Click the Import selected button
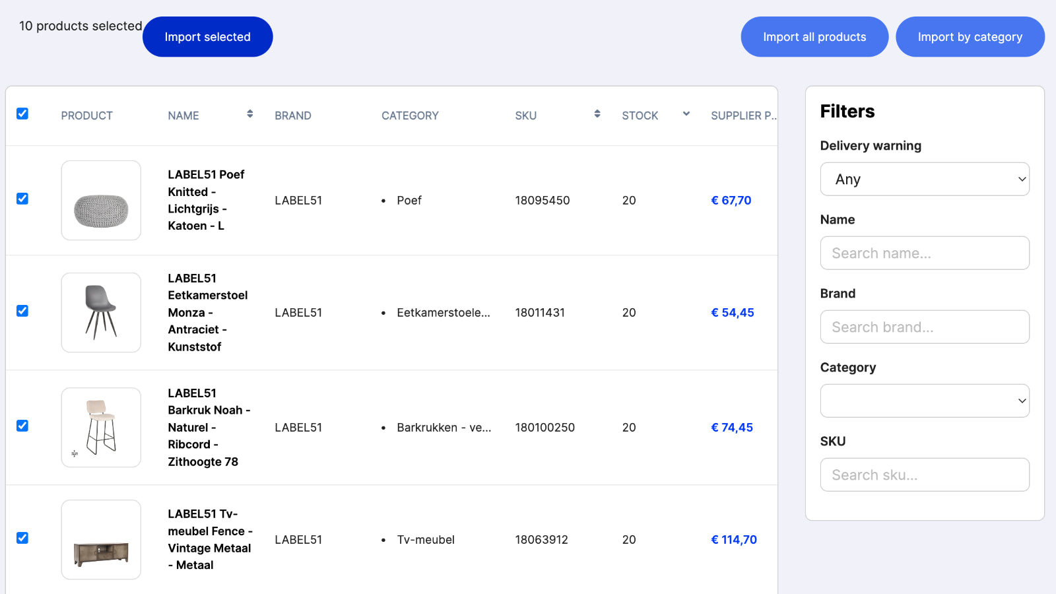The width and height of the screenshot is (1056, 594). click(x=208, y=37)
